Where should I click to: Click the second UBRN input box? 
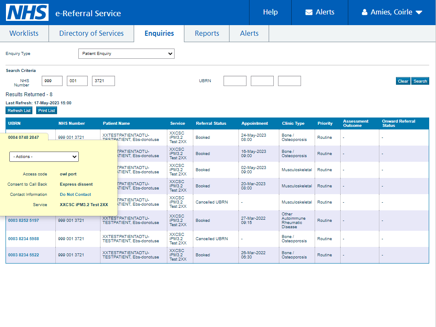click(x=262, y=81)
